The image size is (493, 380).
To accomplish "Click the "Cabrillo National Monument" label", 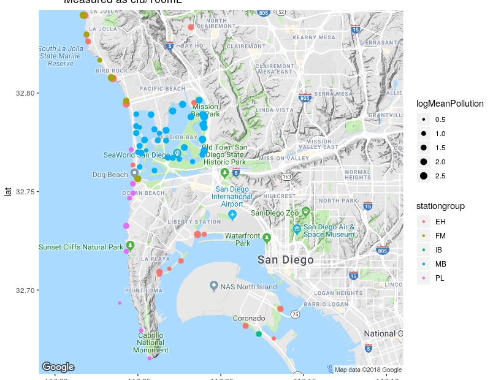I will click(151, 343).
